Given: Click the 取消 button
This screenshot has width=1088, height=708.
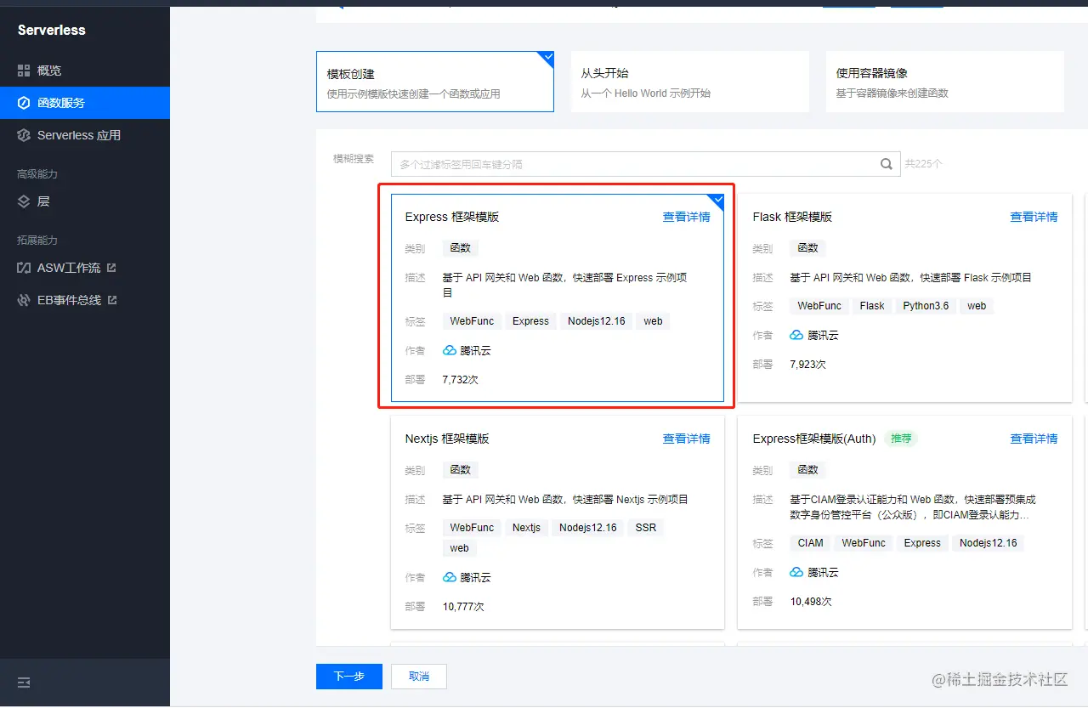Looking at the screenshot, I should [419, 677].
